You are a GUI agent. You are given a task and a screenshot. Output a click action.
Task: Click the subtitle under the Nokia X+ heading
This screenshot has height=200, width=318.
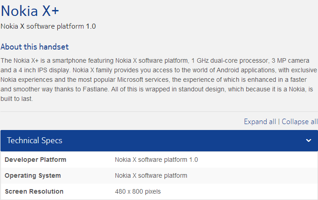click(x=48, y=26)
